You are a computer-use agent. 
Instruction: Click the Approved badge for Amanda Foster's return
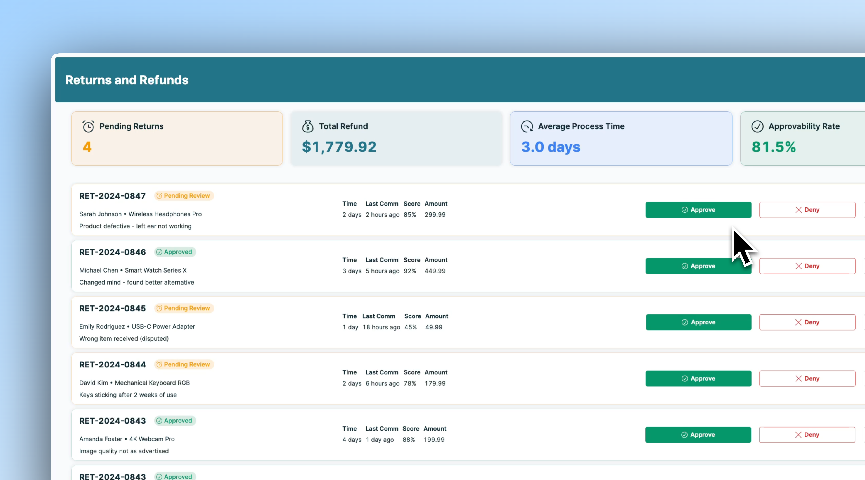pos(175,421)
